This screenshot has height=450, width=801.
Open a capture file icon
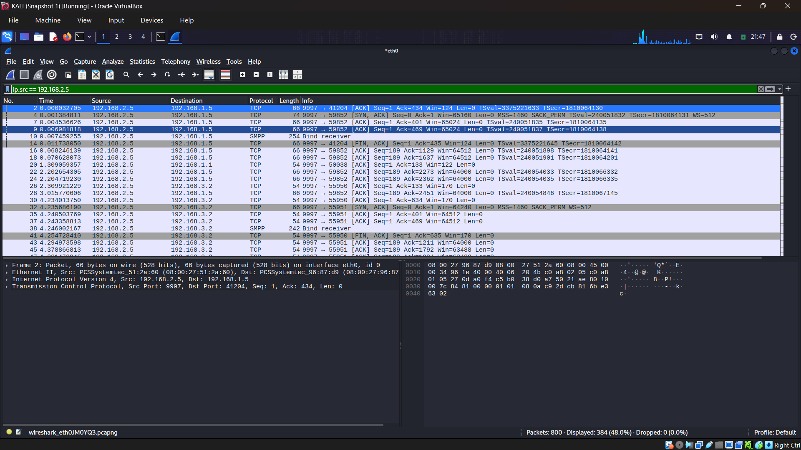[x=68, y=75]
